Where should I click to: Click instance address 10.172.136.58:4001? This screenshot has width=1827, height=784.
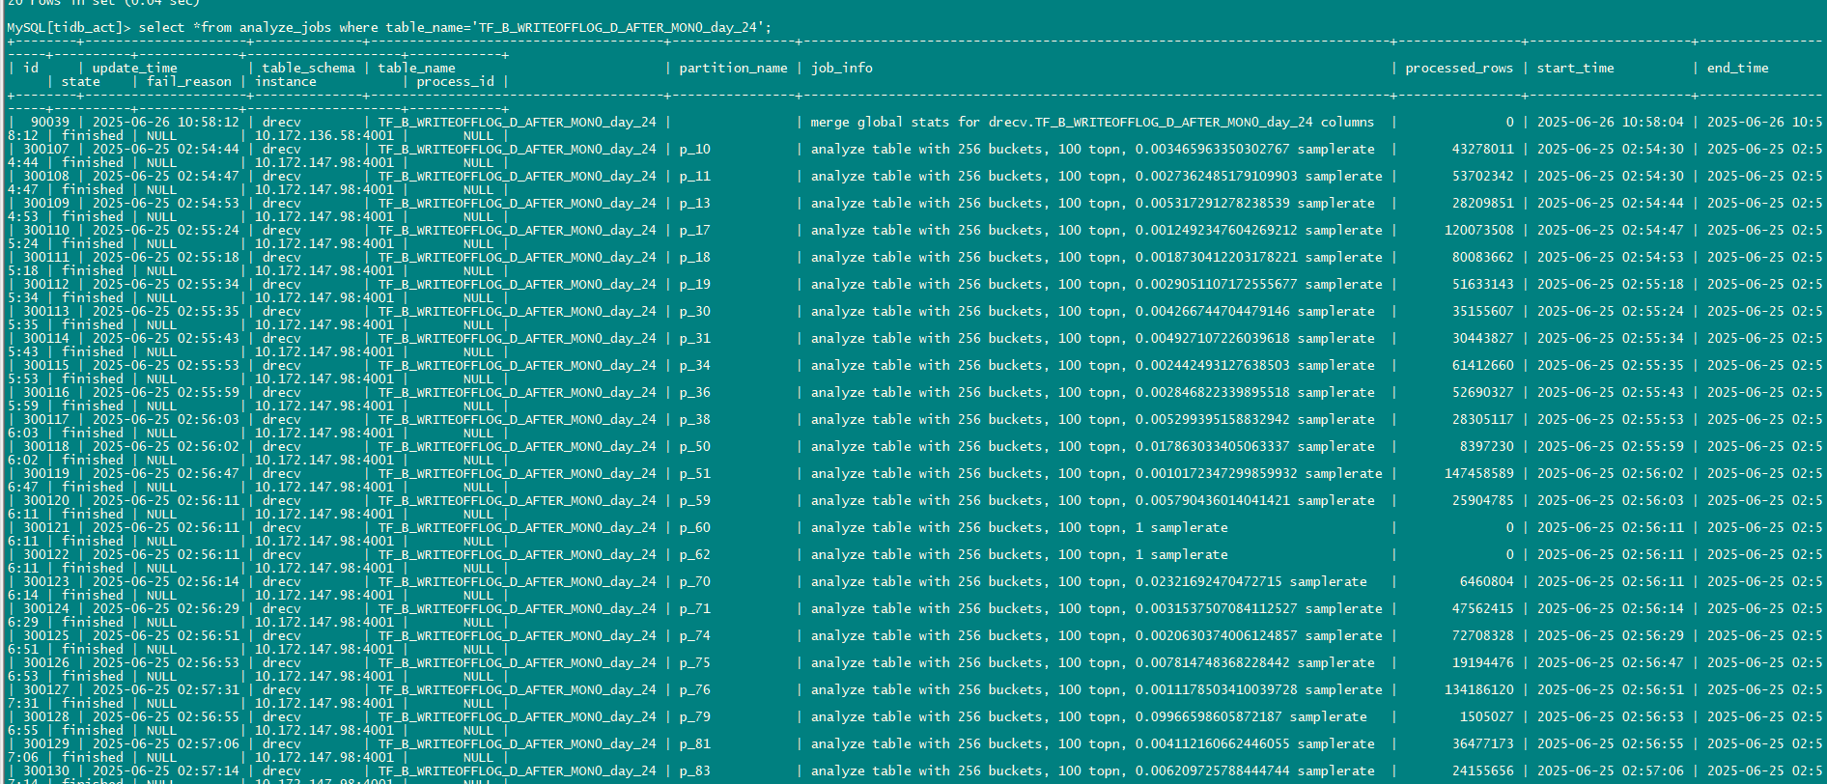click(x=324, y=135)
